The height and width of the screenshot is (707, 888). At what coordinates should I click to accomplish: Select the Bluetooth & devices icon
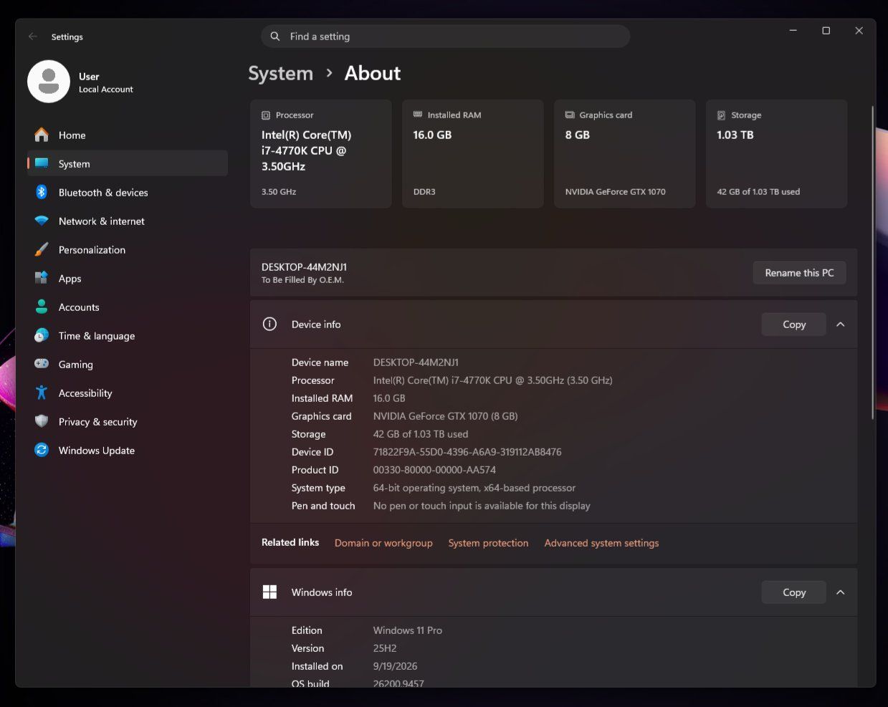[x=42, y=192]
